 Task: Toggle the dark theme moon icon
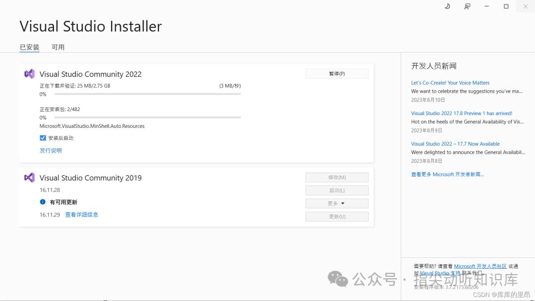coord(447,6)
